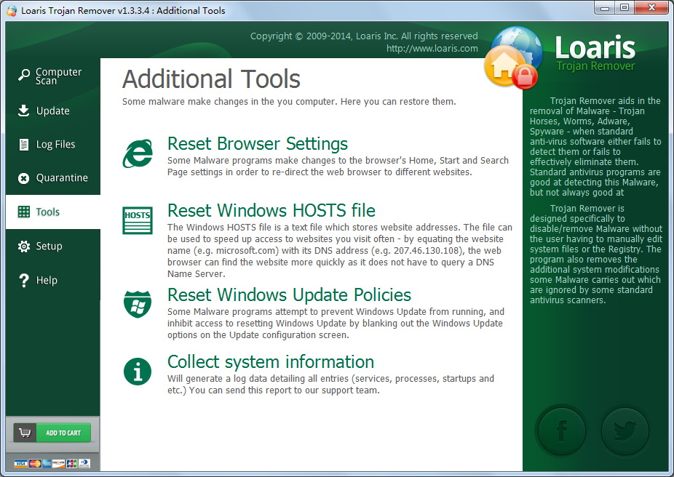Viewport: 674px width, 477px height.
Task: Click the Additional Tools heading
Action: (211, 79)
